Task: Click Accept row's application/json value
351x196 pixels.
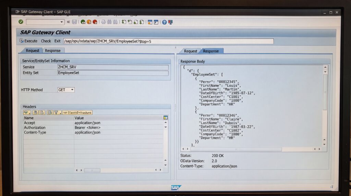Action: pos(87,123)
